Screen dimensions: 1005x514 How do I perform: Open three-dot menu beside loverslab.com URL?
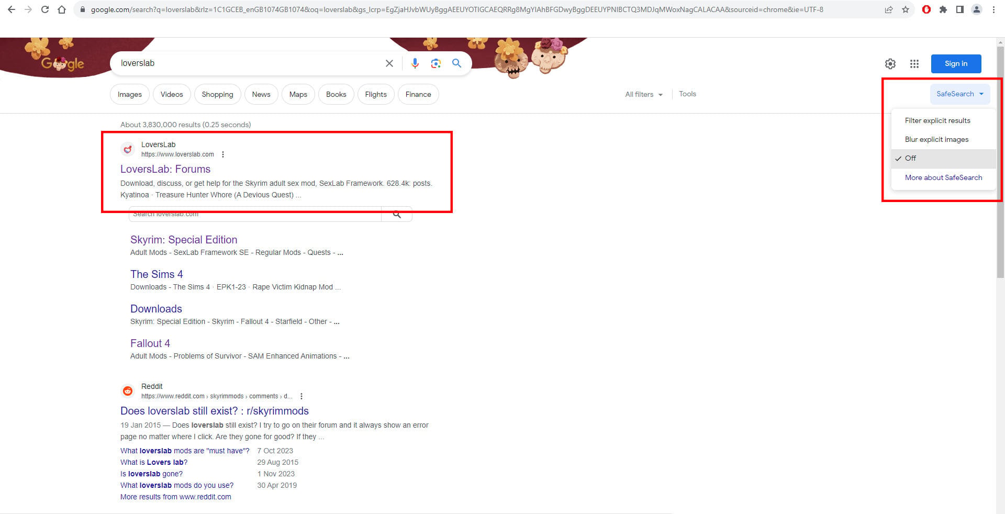[x=223, y=154]
